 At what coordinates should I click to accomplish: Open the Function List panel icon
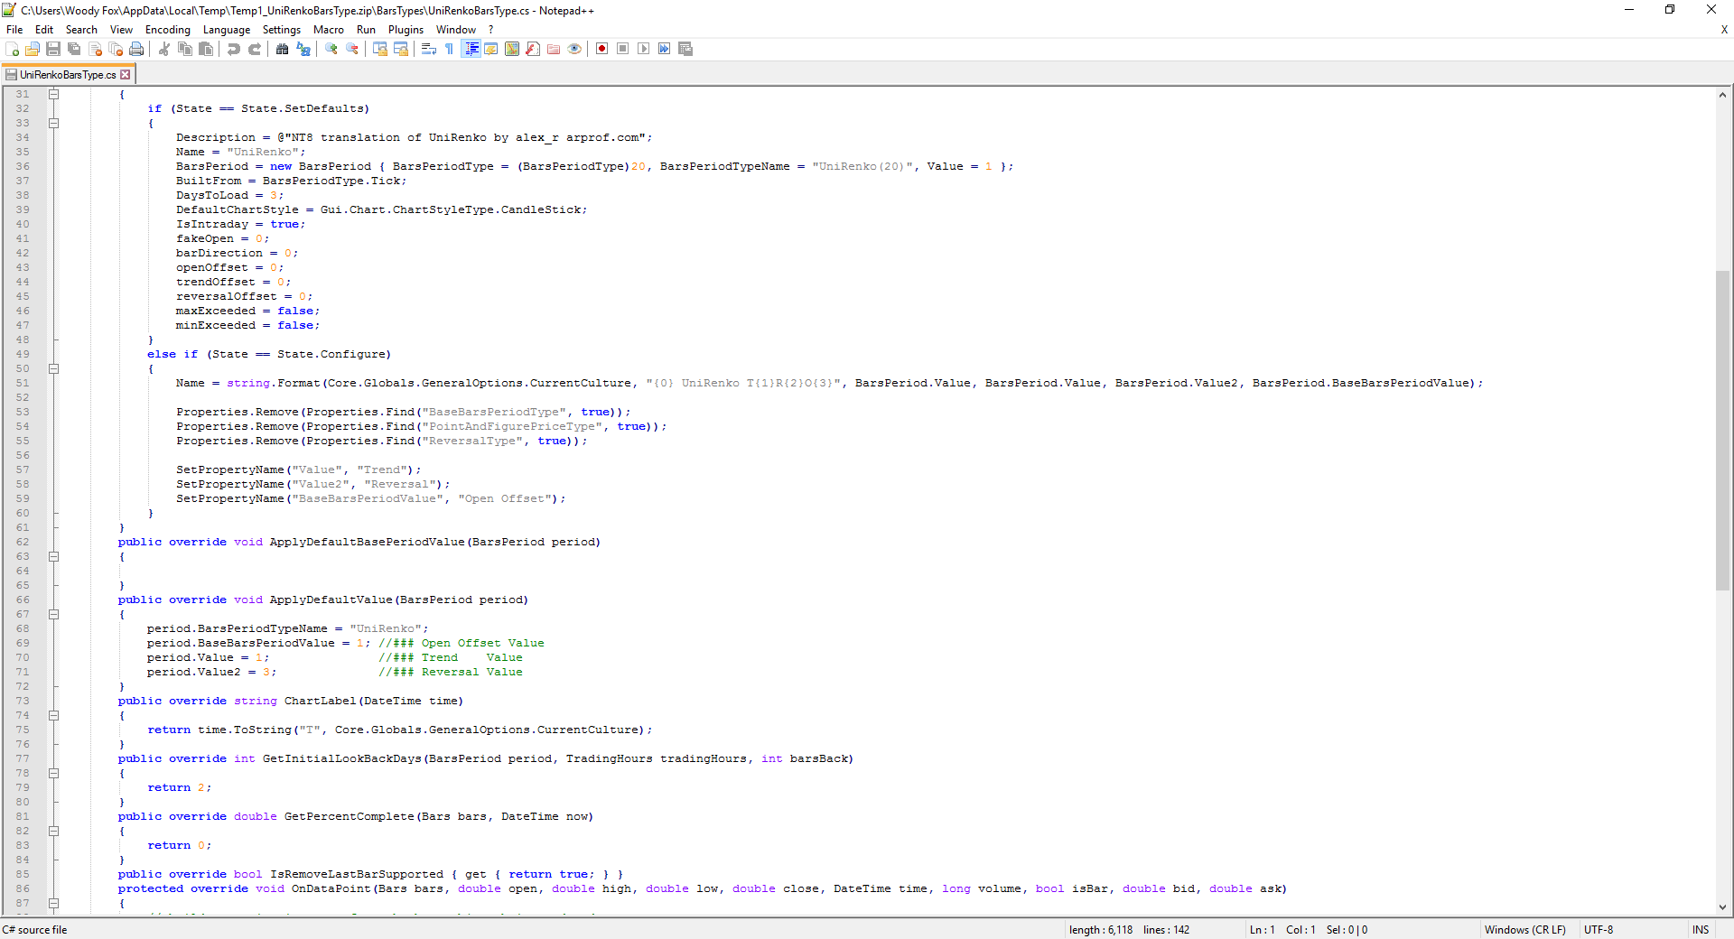click(533, 49)
